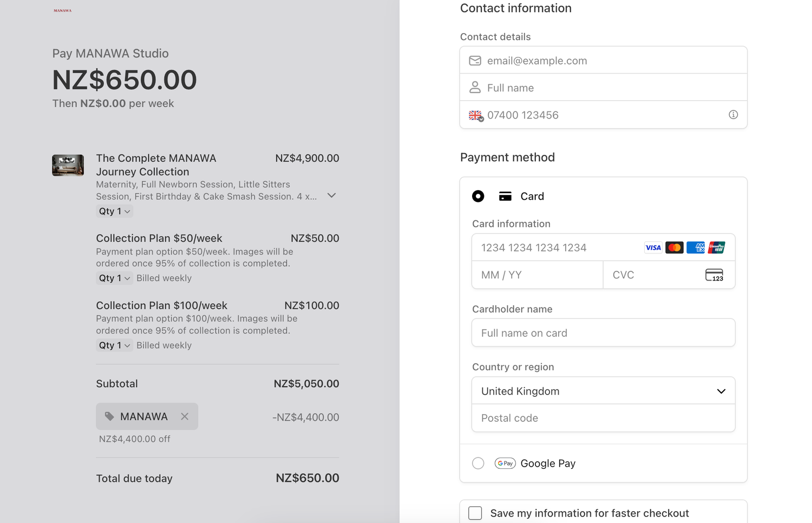Open Qty dropdown for Collection Plan $50/week
The width and height of the screenshot is (812, 523).
[x=114, y=278]
